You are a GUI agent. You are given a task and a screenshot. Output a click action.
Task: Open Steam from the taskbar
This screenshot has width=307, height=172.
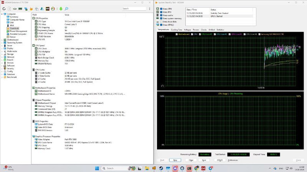pos(161,168)
